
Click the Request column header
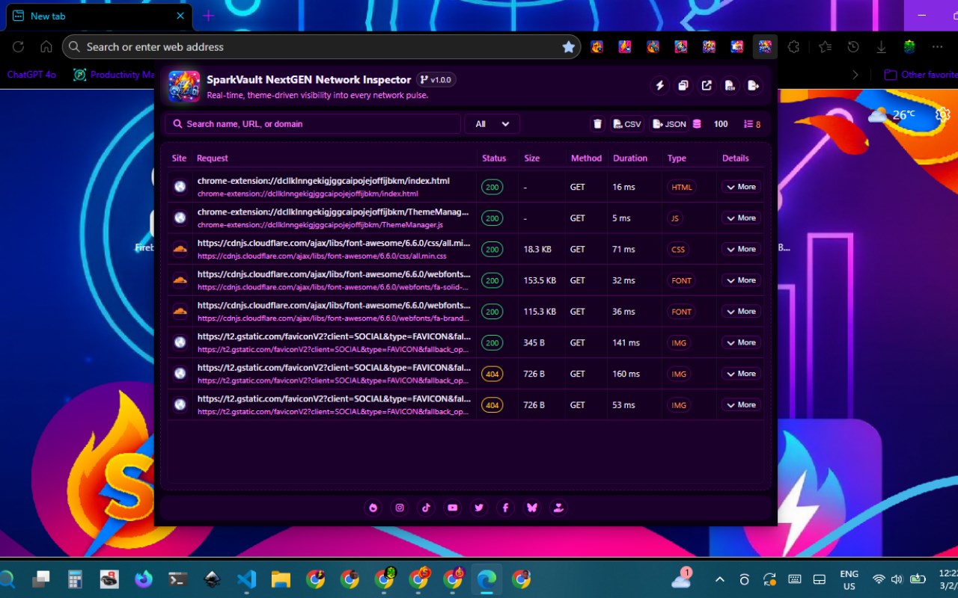[x=213, y=158]
